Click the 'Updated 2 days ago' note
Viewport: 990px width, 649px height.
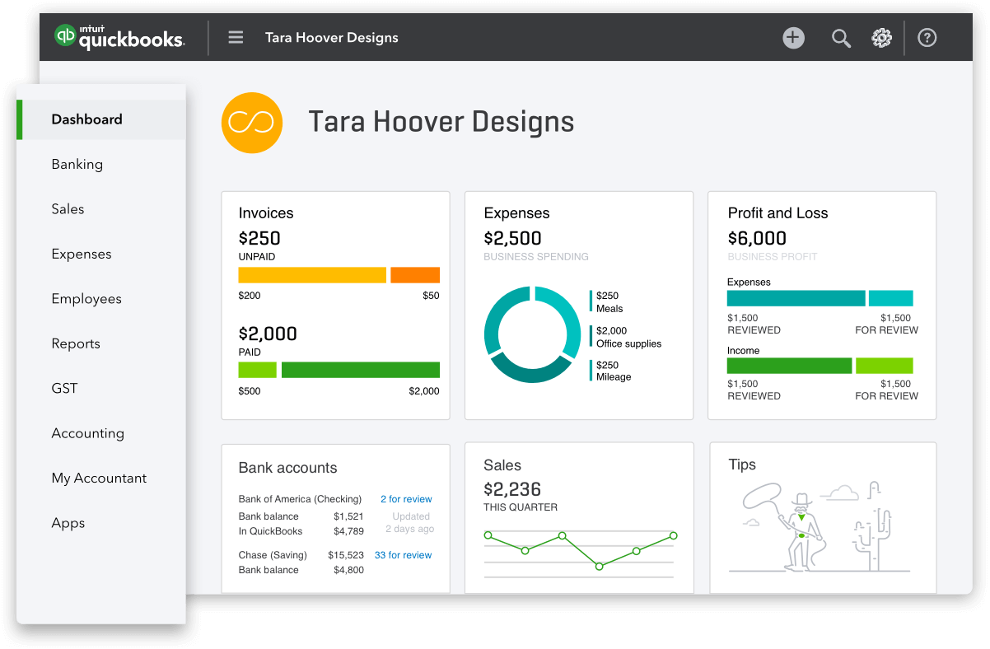coord(410,523)
